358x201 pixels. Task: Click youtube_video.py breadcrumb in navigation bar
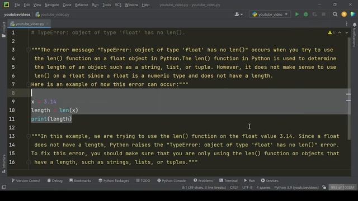click(53, 15)
